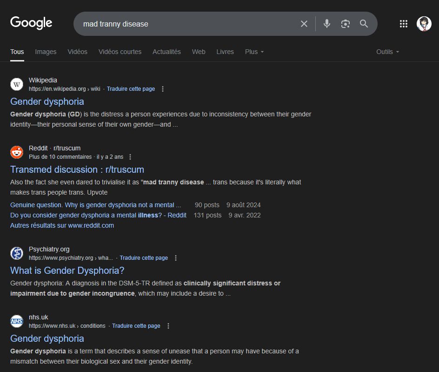Click the 131 posts text
Screen dimensions: 439x372
[207, 215]
